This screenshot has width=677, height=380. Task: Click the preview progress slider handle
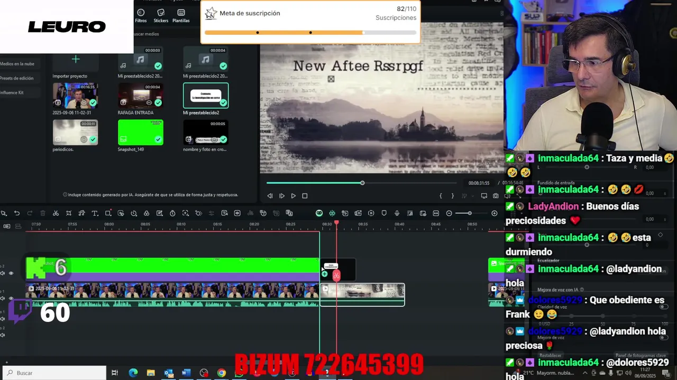362,183
